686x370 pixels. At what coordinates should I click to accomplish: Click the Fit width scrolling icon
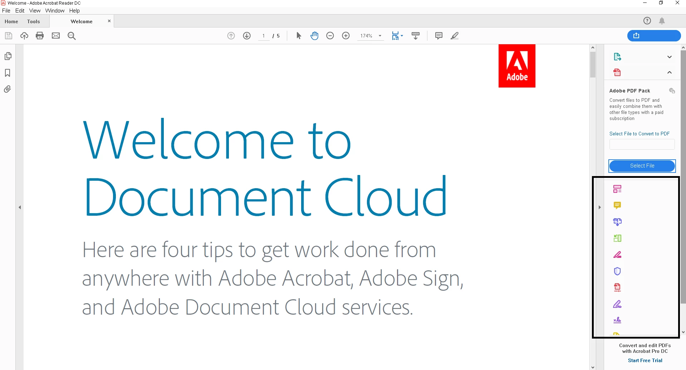point(395,36)
